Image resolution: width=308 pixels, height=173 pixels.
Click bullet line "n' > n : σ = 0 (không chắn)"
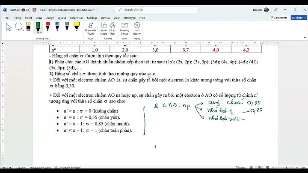coord(91,111)
